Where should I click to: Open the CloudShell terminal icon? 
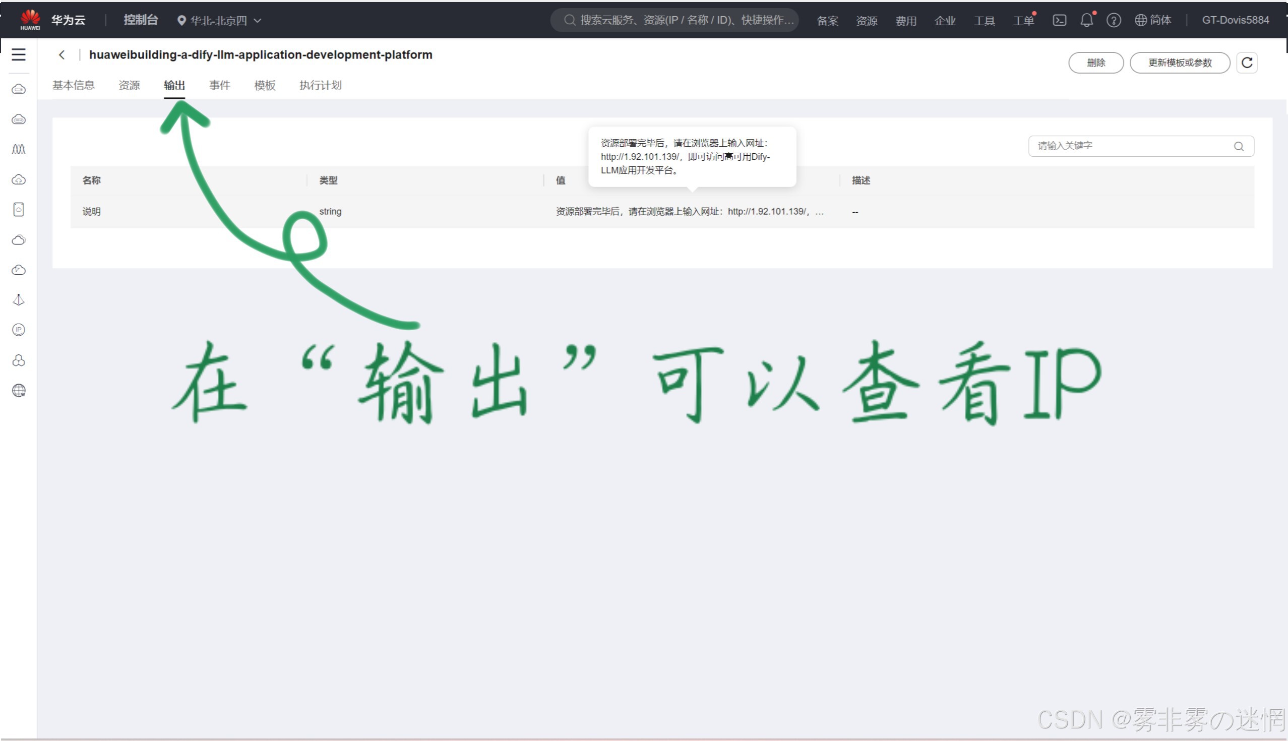pyautogui.click(x=1059, y=20)
